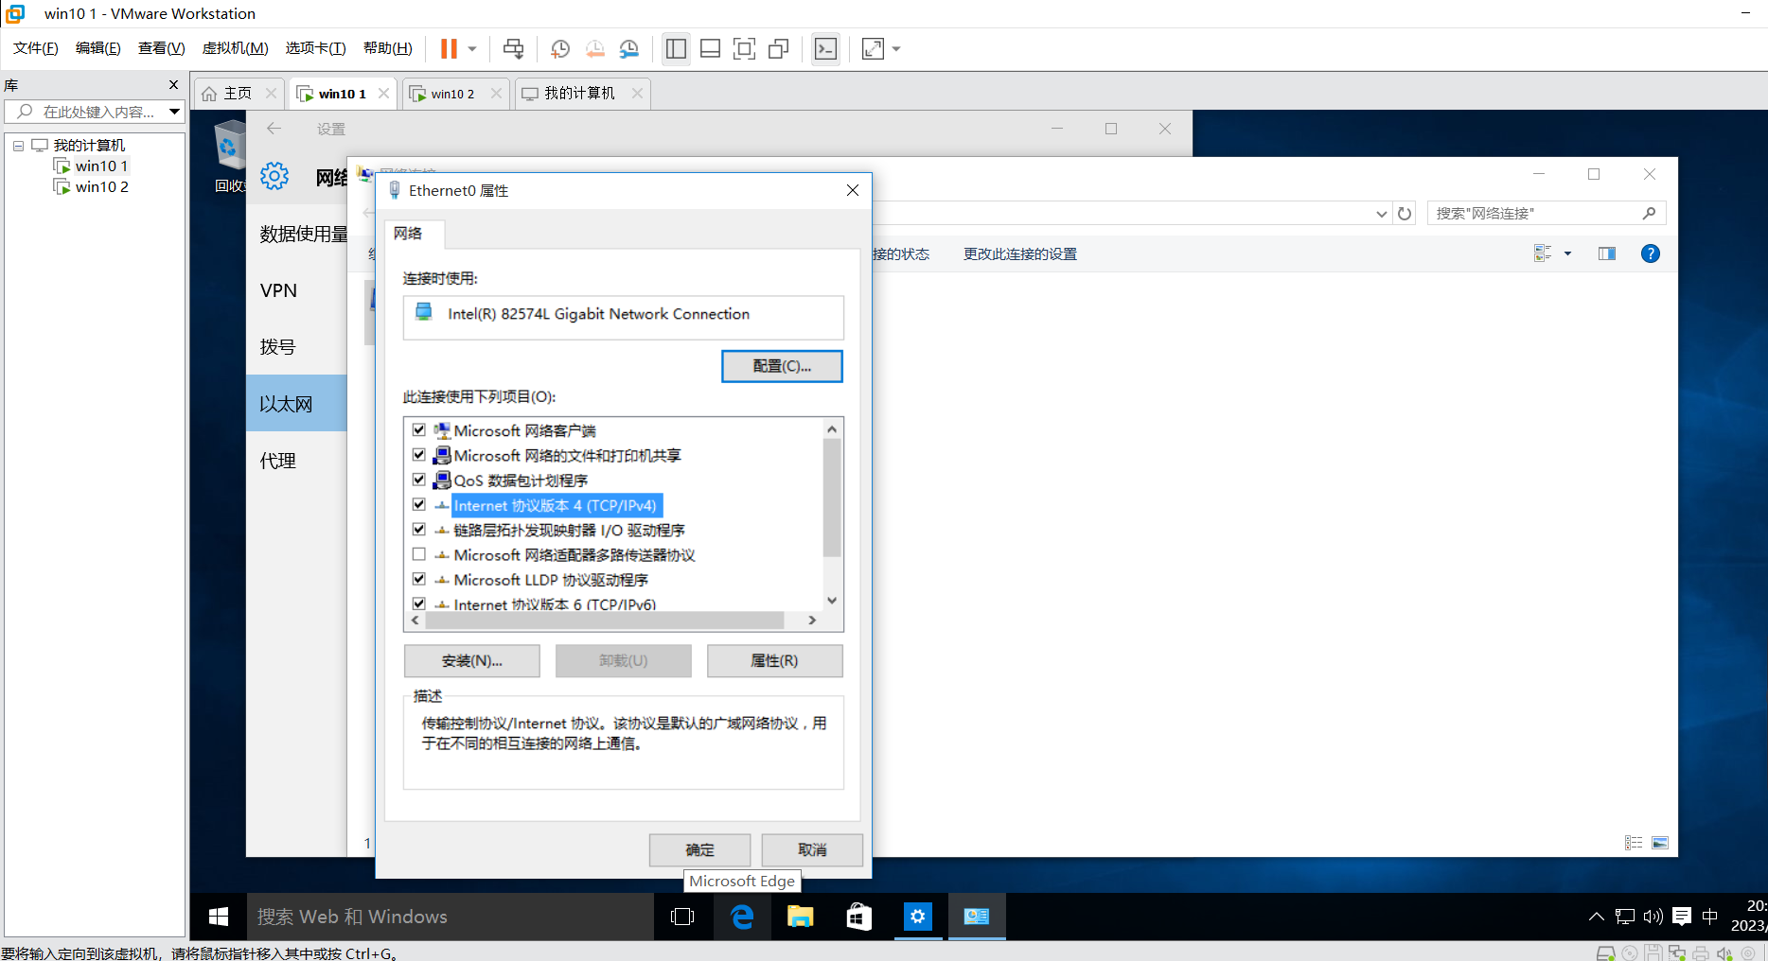Uncheck Microsoft 网络的文件和打印机共享 checkbox

click(x=419, y=455)
